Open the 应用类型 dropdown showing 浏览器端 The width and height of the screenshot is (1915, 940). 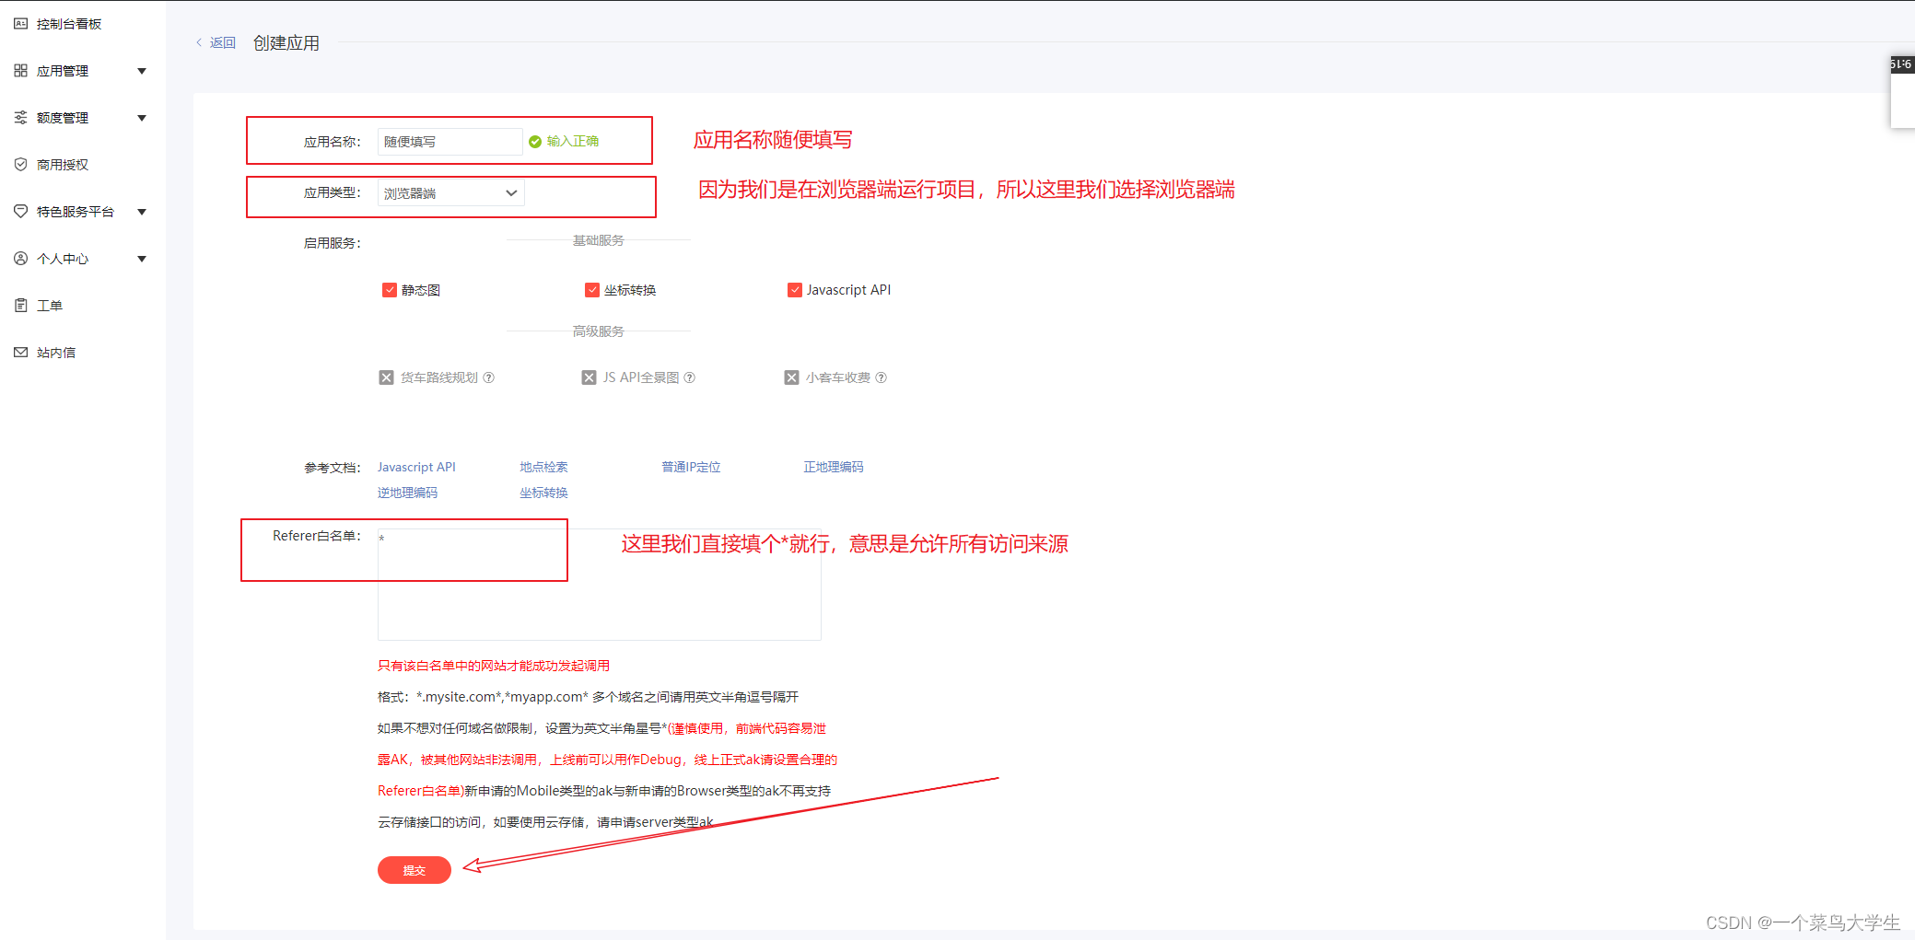coord(450,193)
